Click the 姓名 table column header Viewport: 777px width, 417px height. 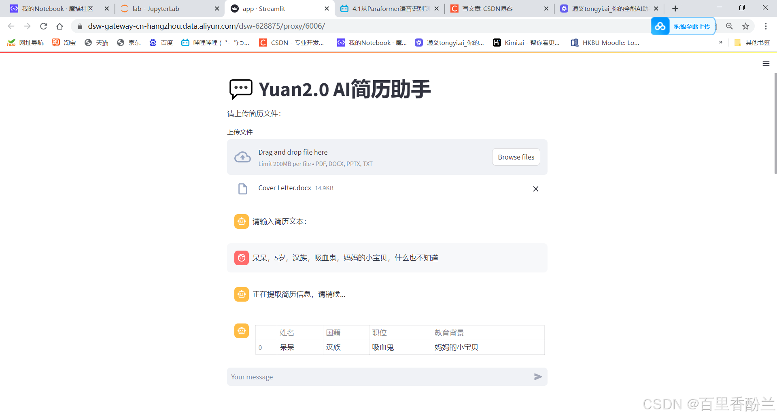click(300, 333)
